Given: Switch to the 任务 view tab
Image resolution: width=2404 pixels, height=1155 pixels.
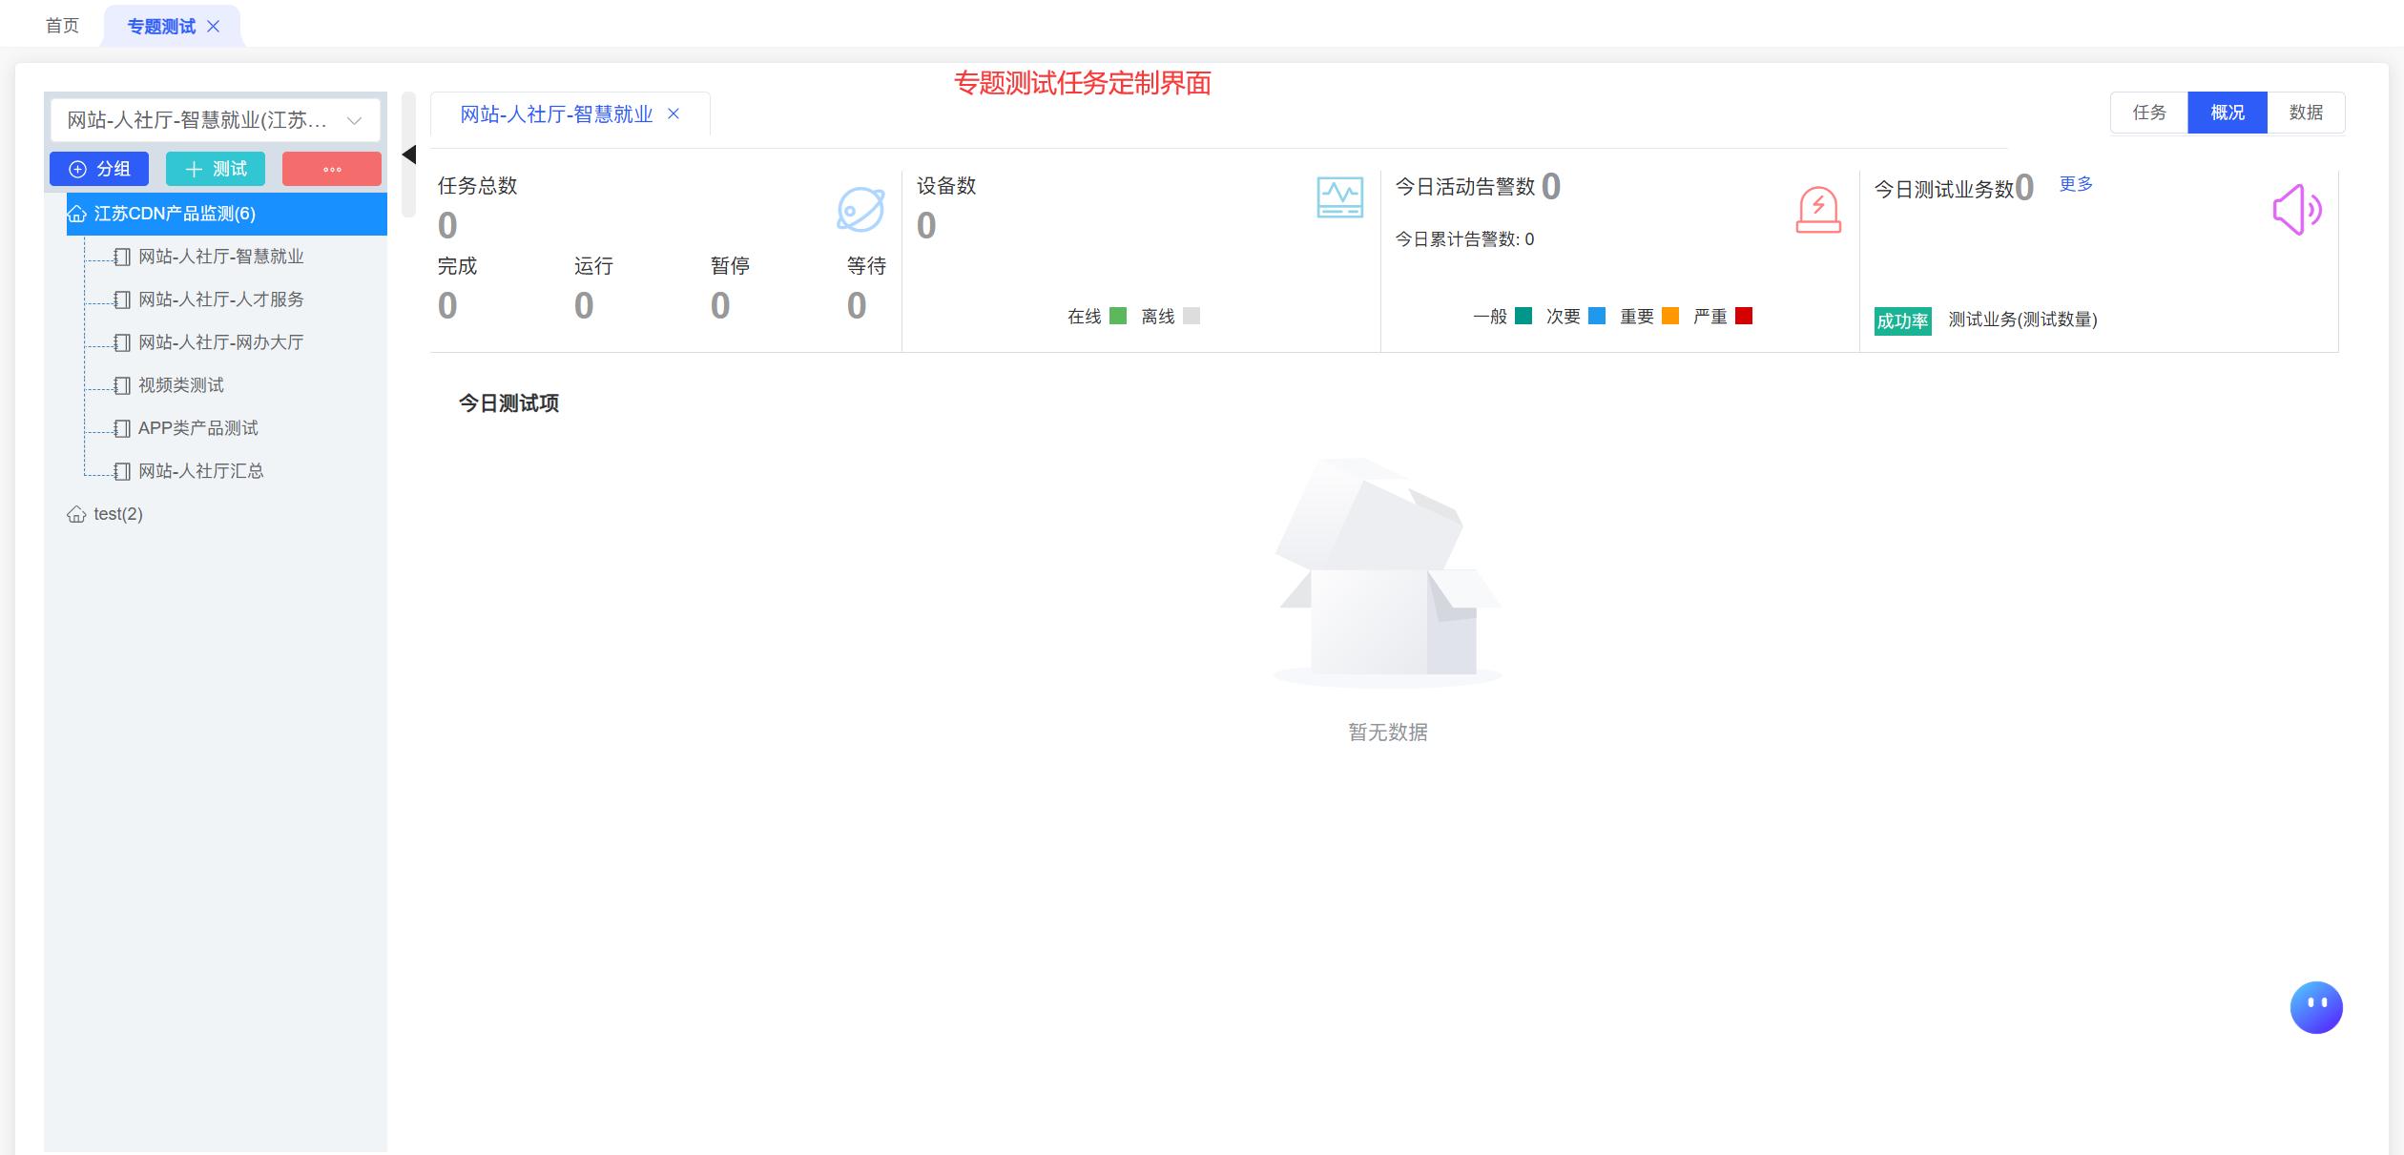Looking at the screenshot, I should (2149, 113).
